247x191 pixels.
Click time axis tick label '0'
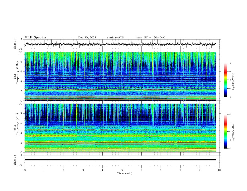[25, 170]
